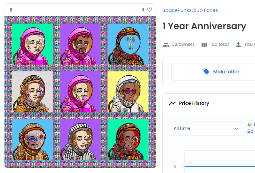Open the SpacePunksClub Faces collection link

pos(190,10)
